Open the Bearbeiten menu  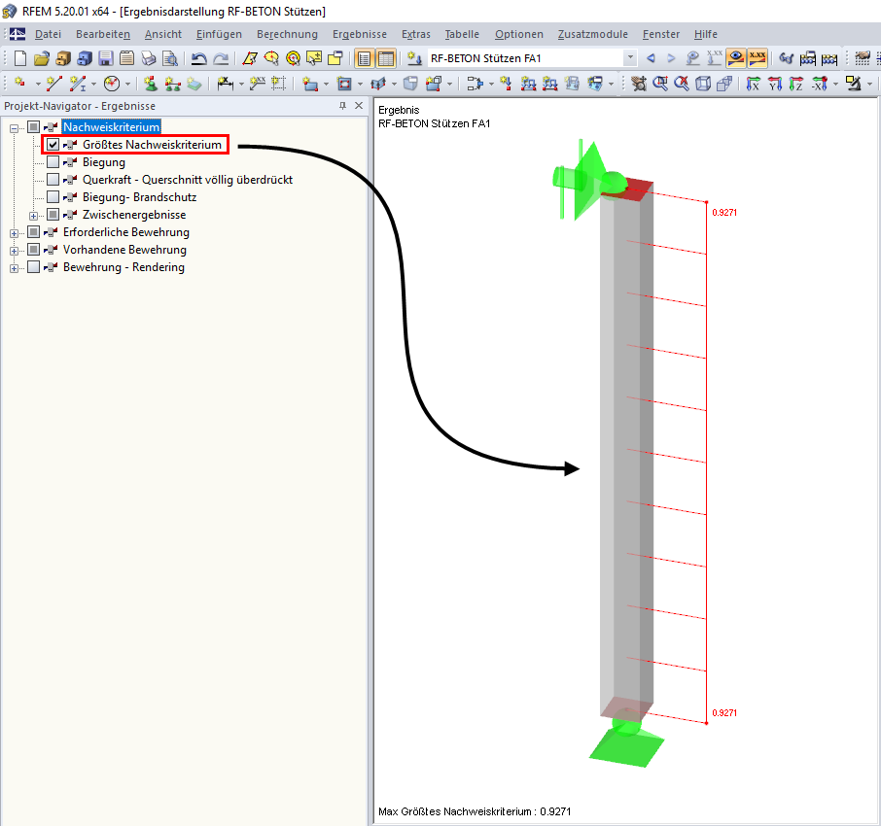(x=103, y=34)
